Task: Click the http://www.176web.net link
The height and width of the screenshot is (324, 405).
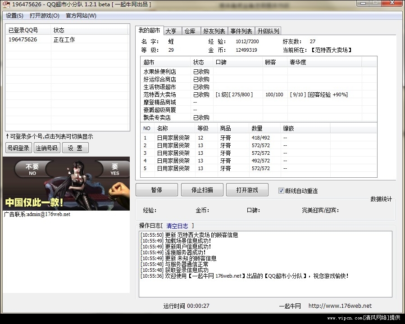Action: (340, 306)
